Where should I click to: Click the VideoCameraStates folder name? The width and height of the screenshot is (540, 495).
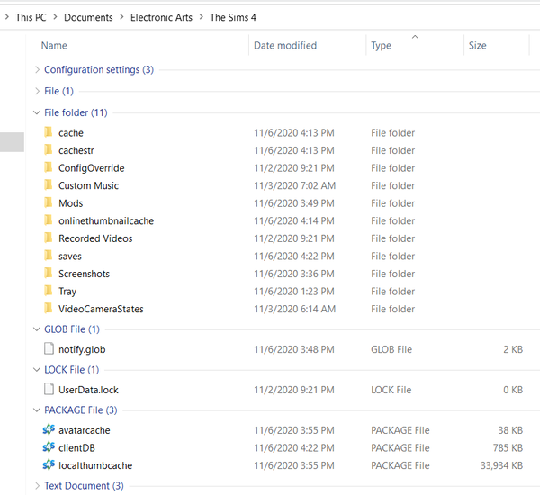tap(101, 309)
